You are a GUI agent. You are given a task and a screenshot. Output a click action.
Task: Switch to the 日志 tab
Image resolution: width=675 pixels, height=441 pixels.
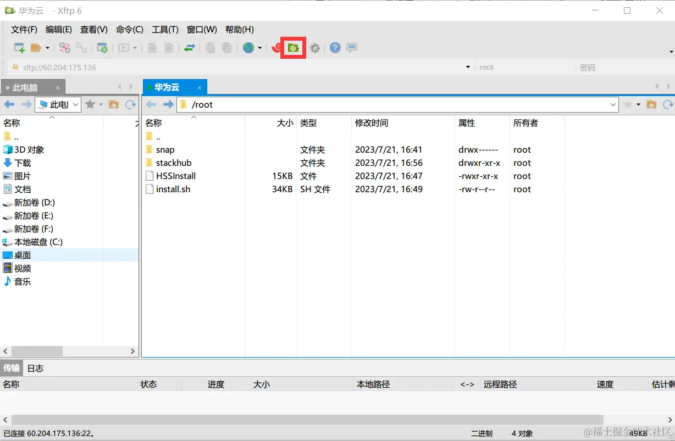(35, 368)
